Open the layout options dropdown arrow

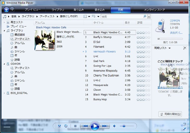pyautogui.click(x=89, y=17)
